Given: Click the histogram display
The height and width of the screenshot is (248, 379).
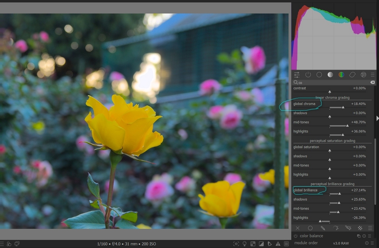Looking at the screenshot, I should (334, 36).
